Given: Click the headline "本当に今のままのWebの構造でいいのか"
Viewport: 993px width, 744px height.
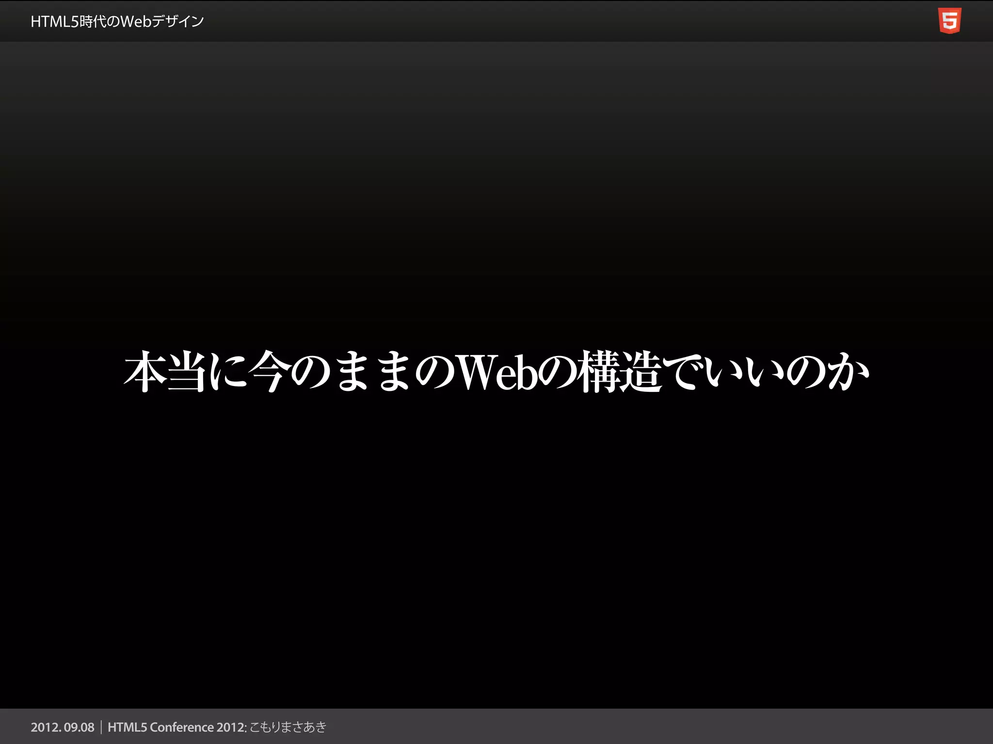Looking at the screenshot, I should 496,372.
